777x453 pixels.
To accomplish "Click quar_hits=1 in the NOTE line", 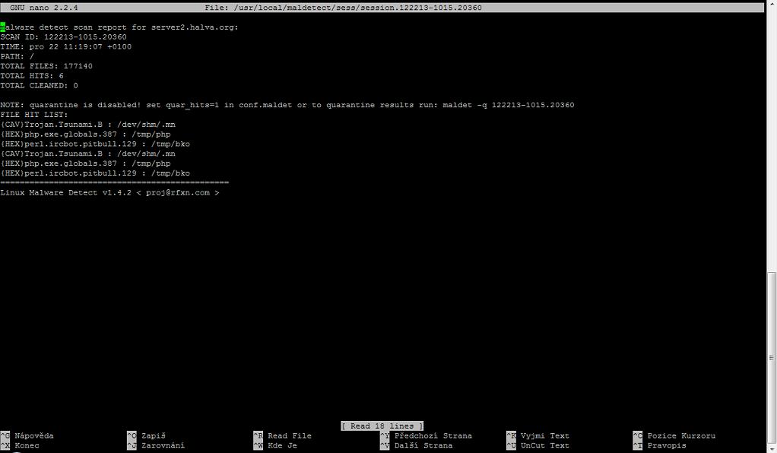I will point(192,105).
